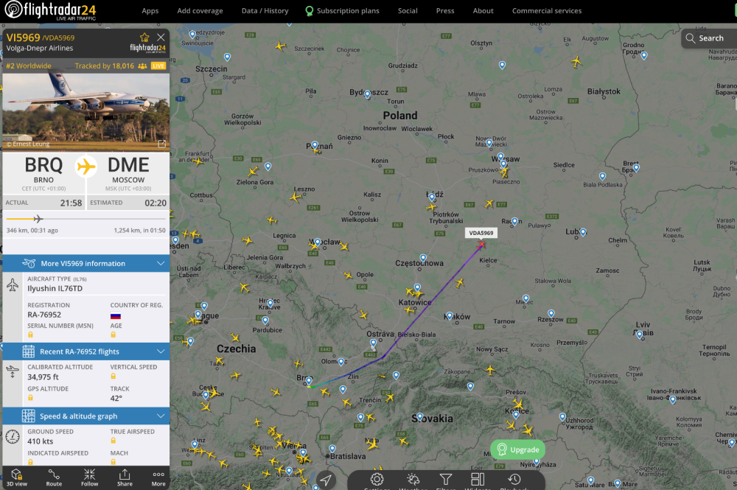Click the green Upgrade button

click(x=518, y=449)
